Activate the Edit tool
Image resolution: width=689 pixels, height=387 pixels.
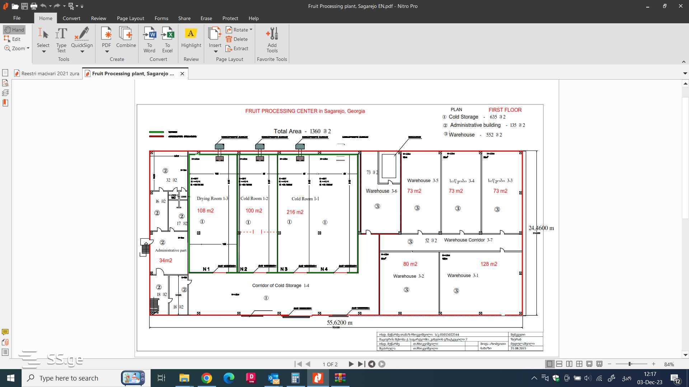(x=12, y=39)
